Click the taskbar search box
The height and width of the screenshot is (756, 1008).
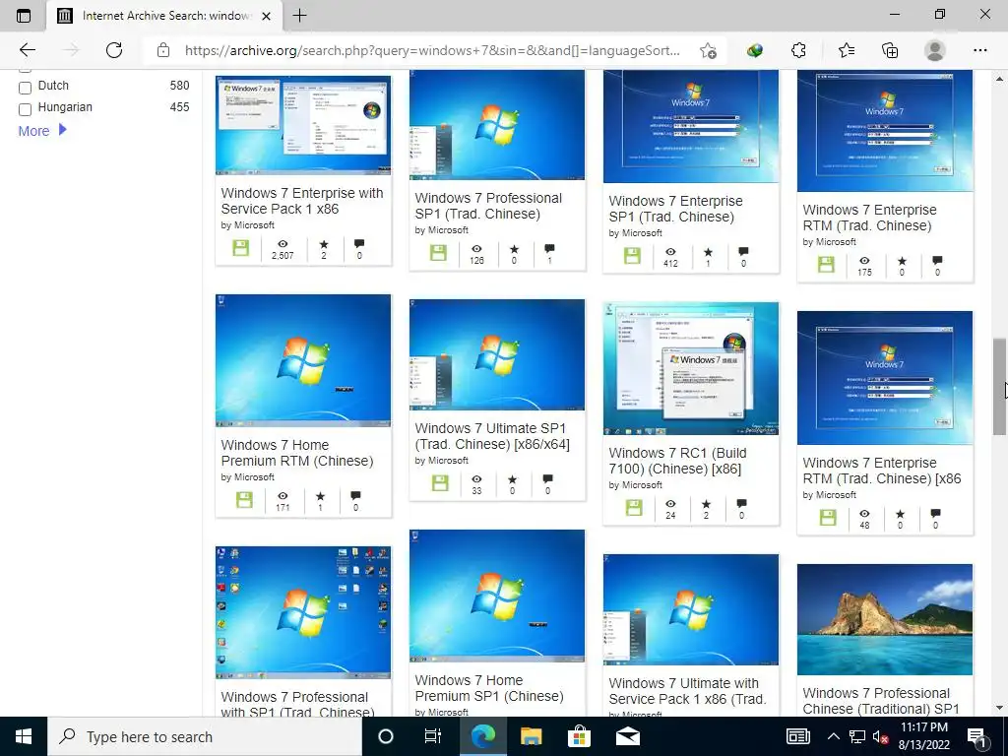tap(205, 736)
